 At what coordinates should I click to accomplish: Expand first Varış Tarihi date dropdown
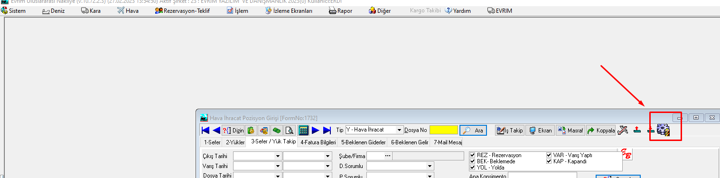click(x=278, y=166)
